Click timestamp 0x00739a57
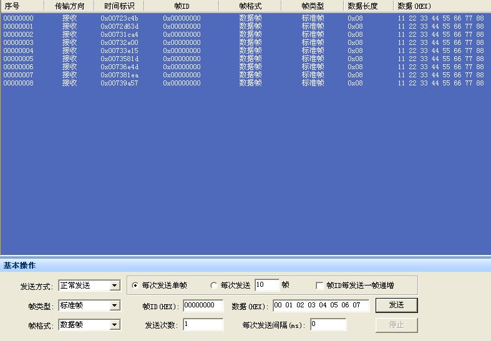The width and height of the screenshot is (491, 341). coord(119,83)
